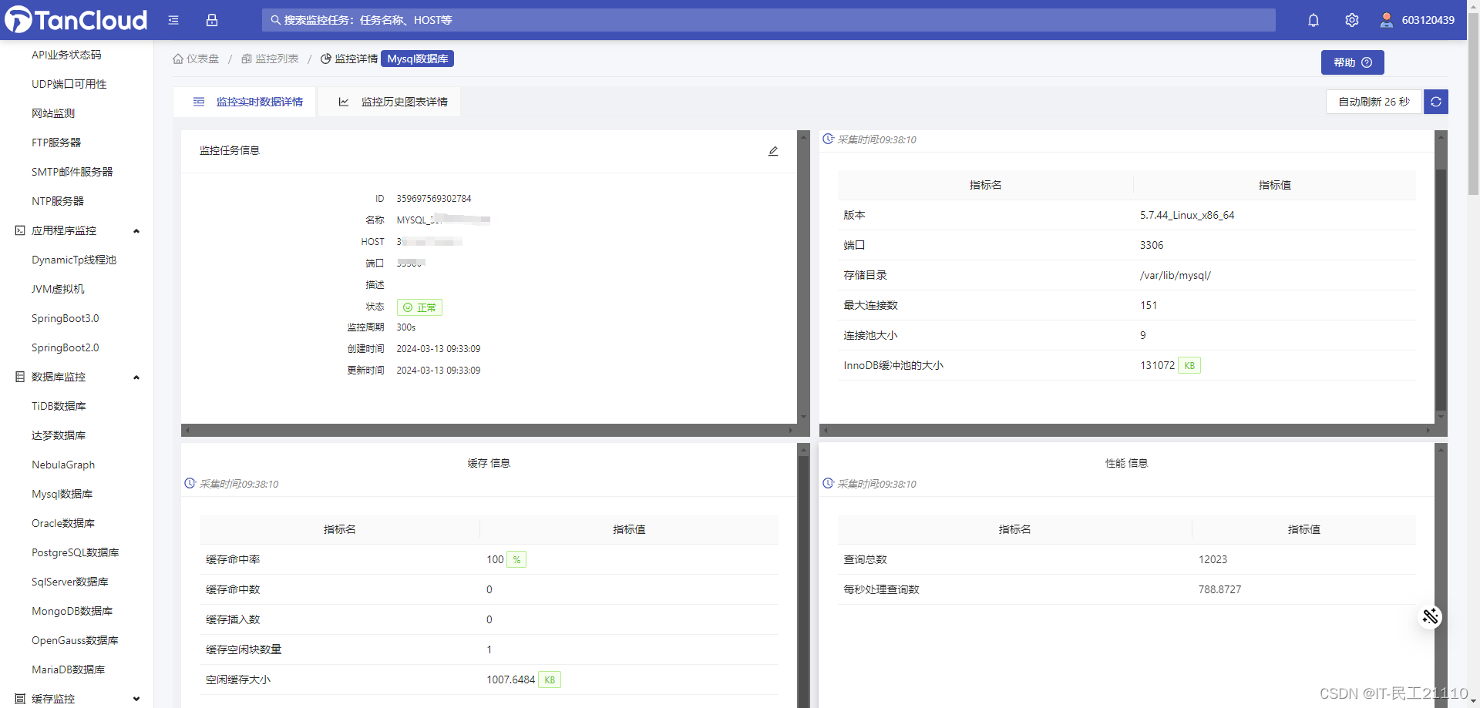Open Oracle数据库 menu item
This screenshot has width=1480, height=708.
(63, 523)
